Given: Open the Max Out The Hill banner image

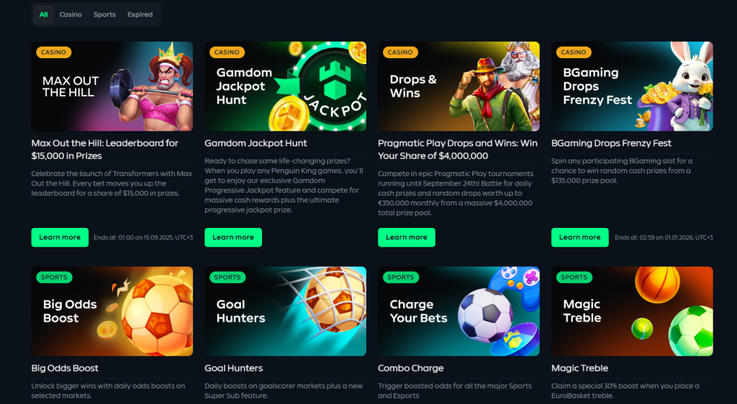Looking at the screenshot, I should pos(112,86).
